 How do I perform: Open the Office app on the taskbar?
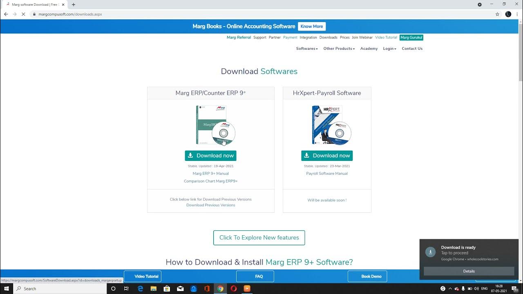pyautogui.click(x=207, y=289)
